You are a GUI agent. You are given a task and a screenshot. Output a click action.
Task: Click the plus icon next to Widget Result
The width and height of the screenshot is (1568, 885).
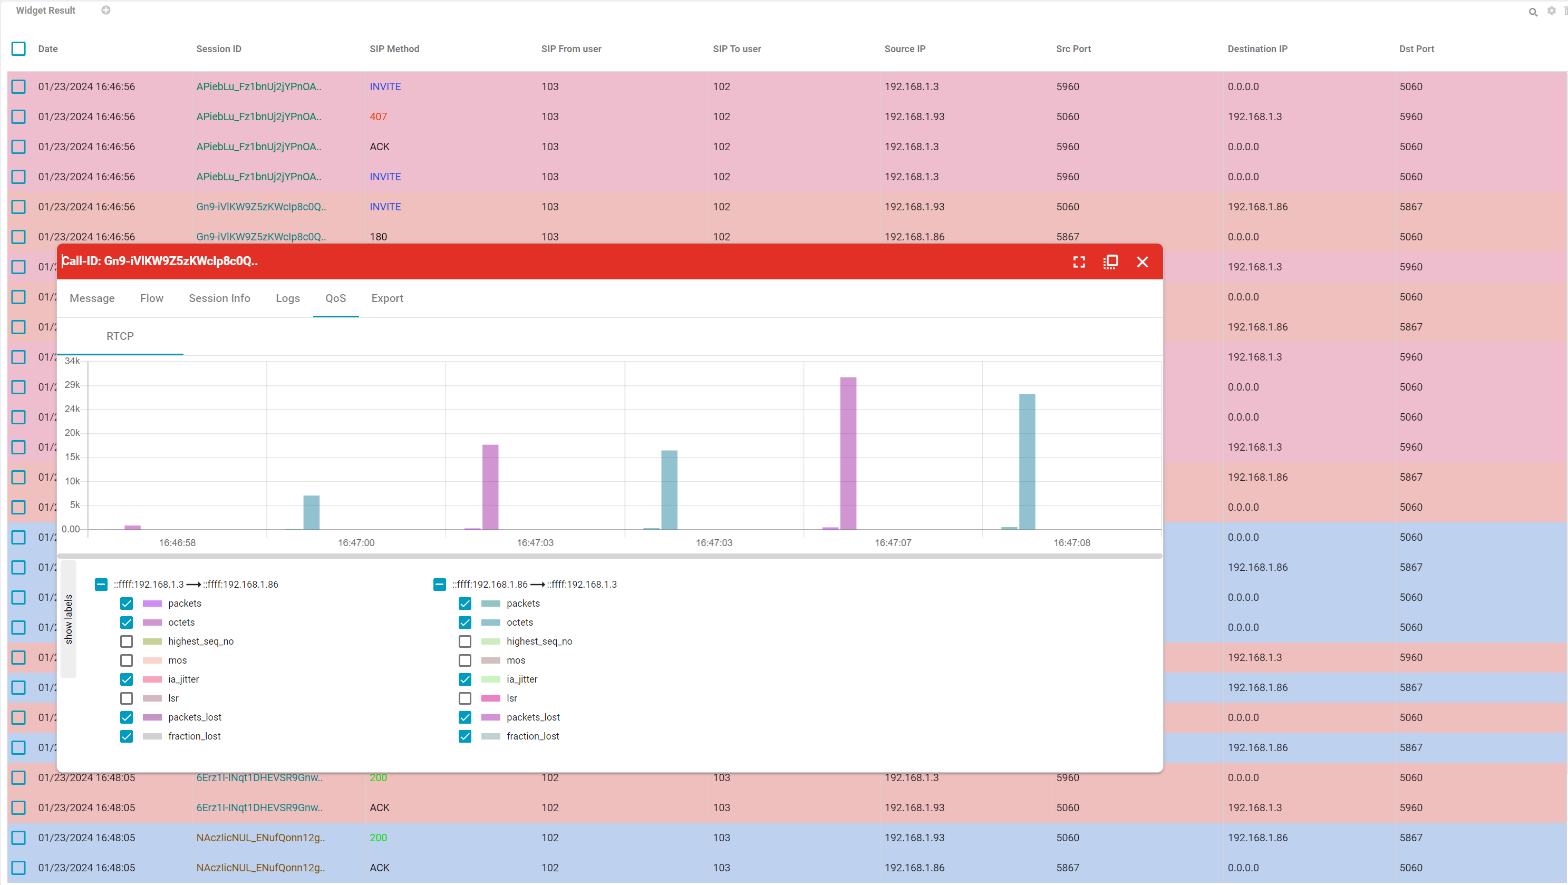pyautogui.click(x=106, y=11)
